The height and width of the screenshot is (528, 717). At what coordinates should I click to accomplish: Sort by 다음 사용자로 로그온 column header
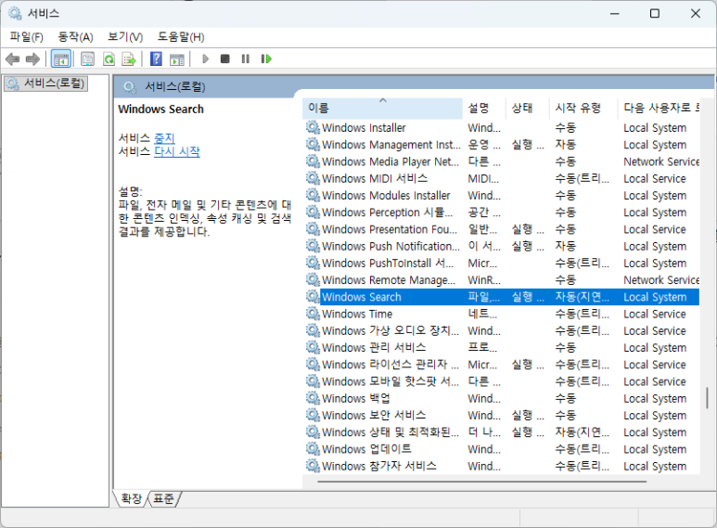coord(659,108)
